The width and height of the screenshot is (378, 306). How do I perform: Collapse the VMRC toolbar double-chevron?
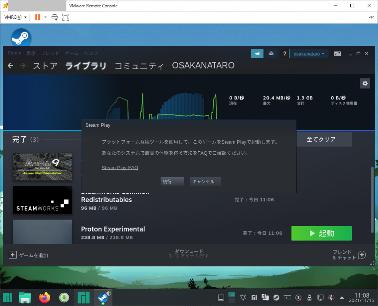pos(371,17)
